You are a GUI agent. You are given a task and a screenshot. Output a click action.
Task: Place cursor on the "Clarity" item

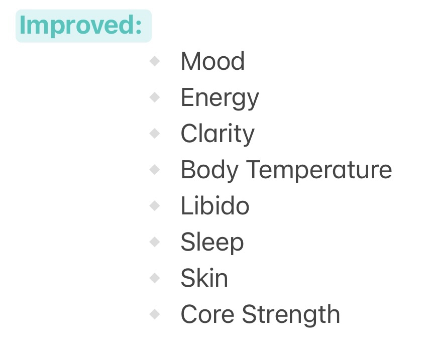point(218,134)
